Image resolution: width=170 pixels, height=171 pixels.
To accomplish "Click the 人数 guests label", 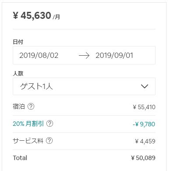I will click(x=18, y=73).
